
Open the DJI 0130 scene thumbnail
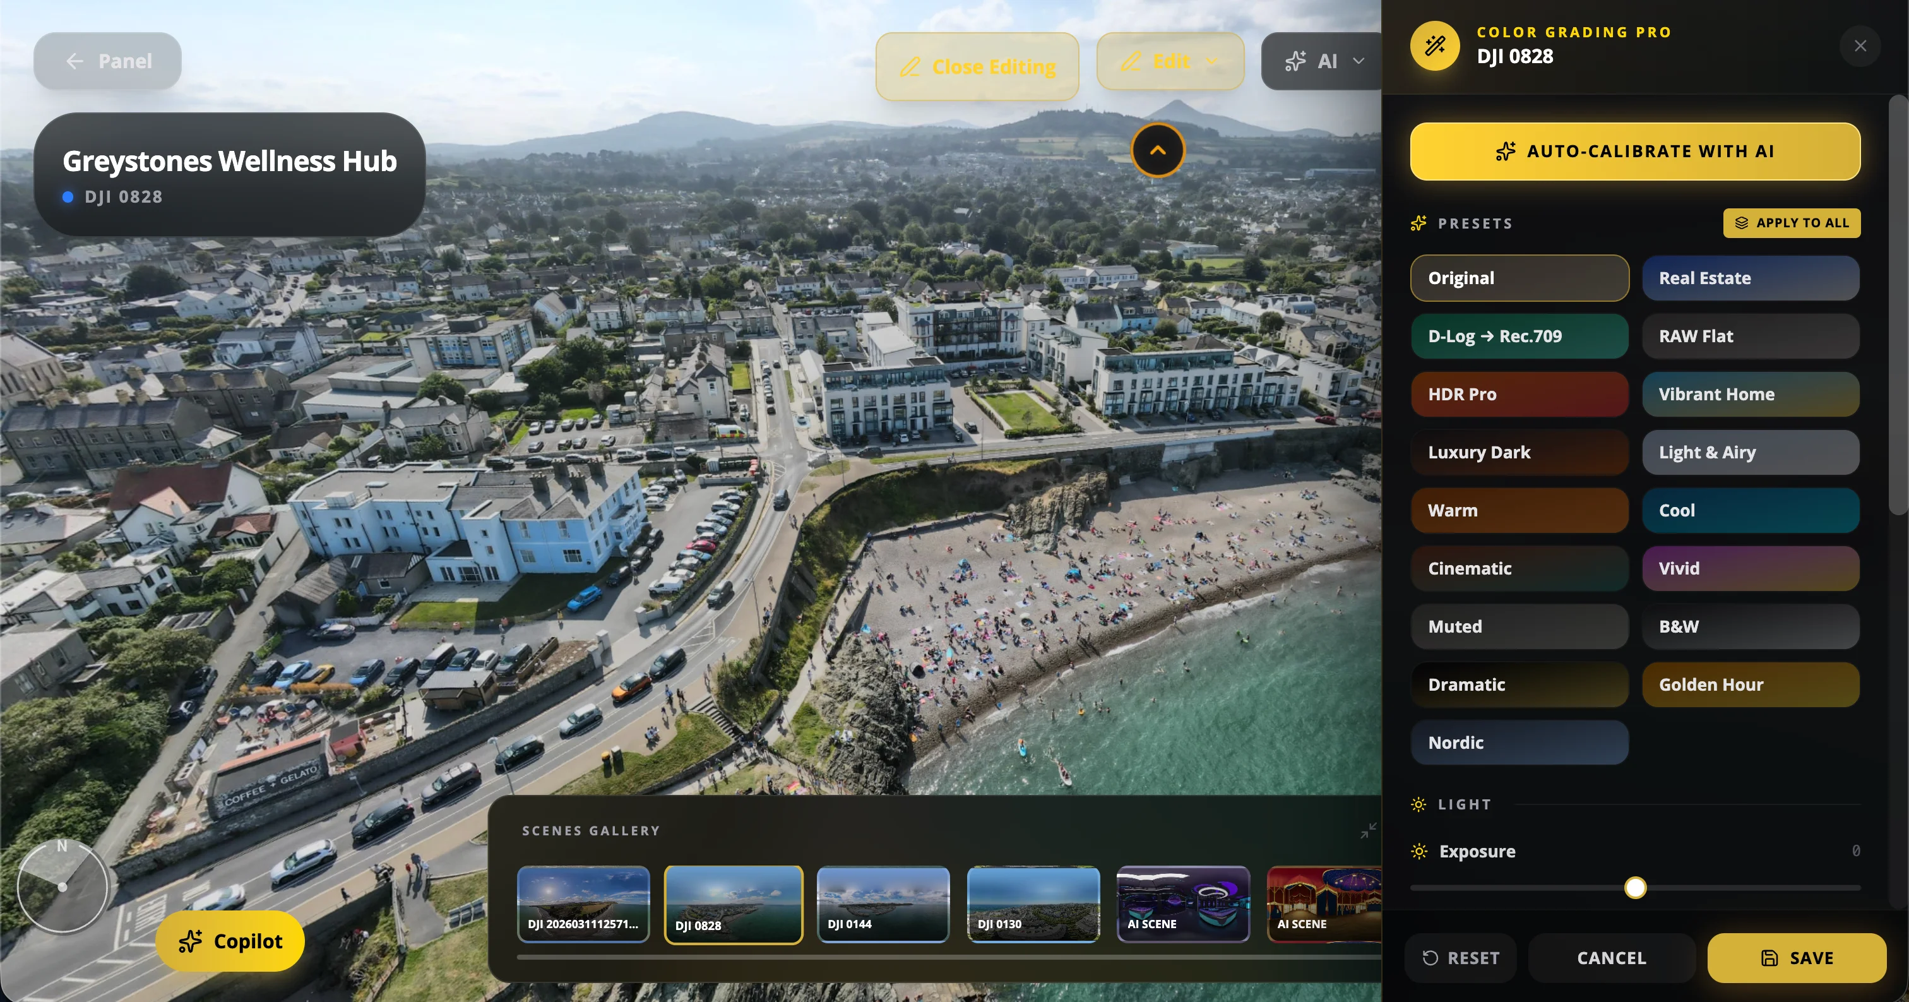pyautogui.click(x=1033, y=904)
